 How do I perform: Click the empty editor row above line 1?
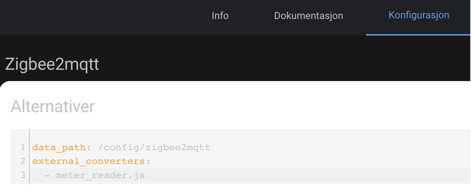(x=220, y=135)
